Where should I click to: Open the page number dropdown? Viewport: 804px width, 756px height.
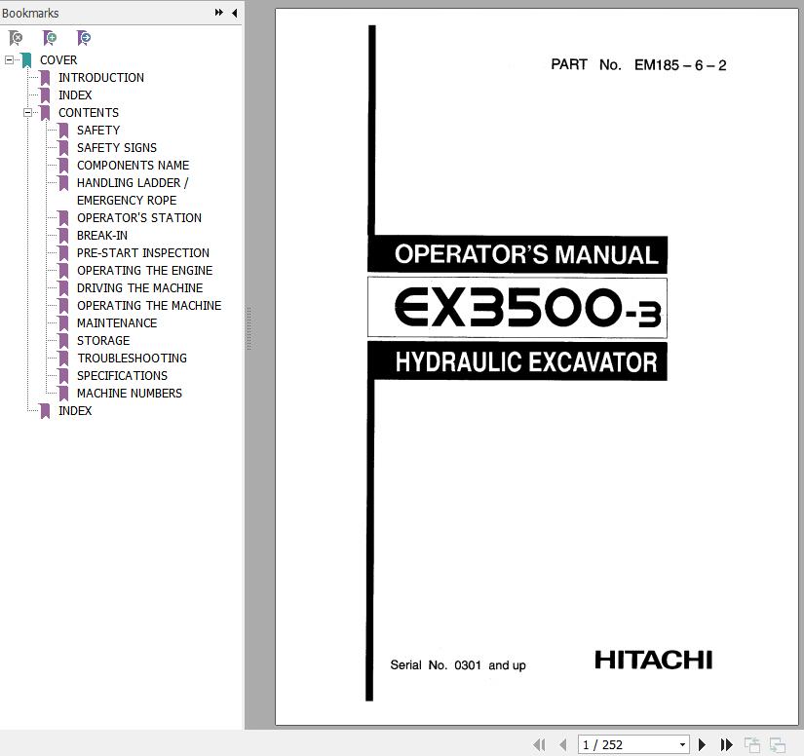pyautogui.click(x=682, y=745)
